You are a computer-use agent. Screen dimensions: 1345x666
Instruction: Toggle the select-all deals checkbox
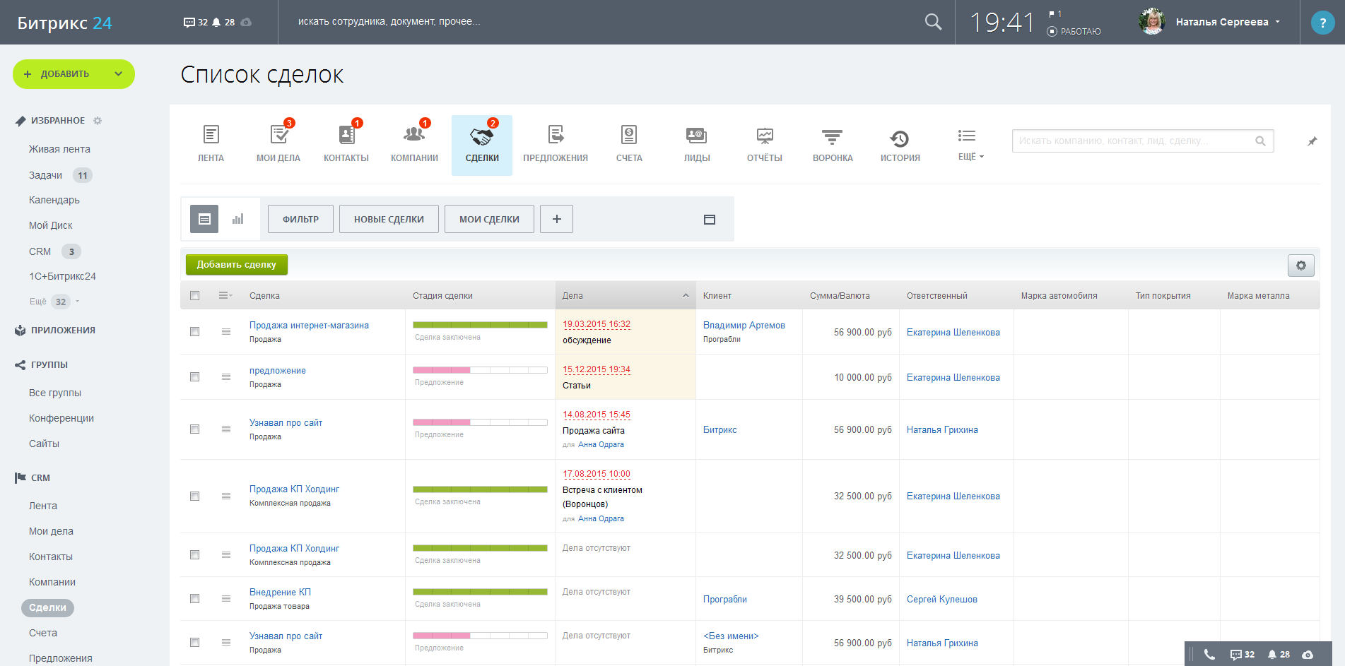click(195, 296)
